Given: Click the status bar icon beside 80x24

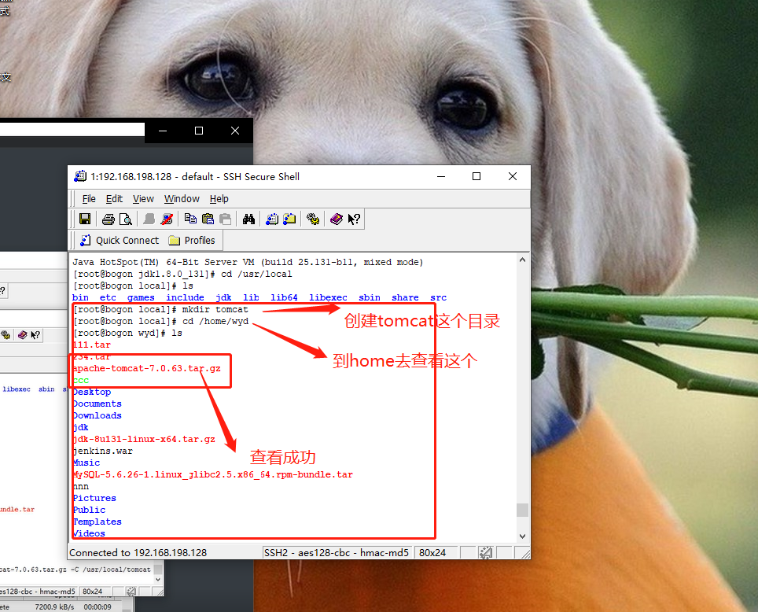Looking at the screenshot, I should (485, 552).
